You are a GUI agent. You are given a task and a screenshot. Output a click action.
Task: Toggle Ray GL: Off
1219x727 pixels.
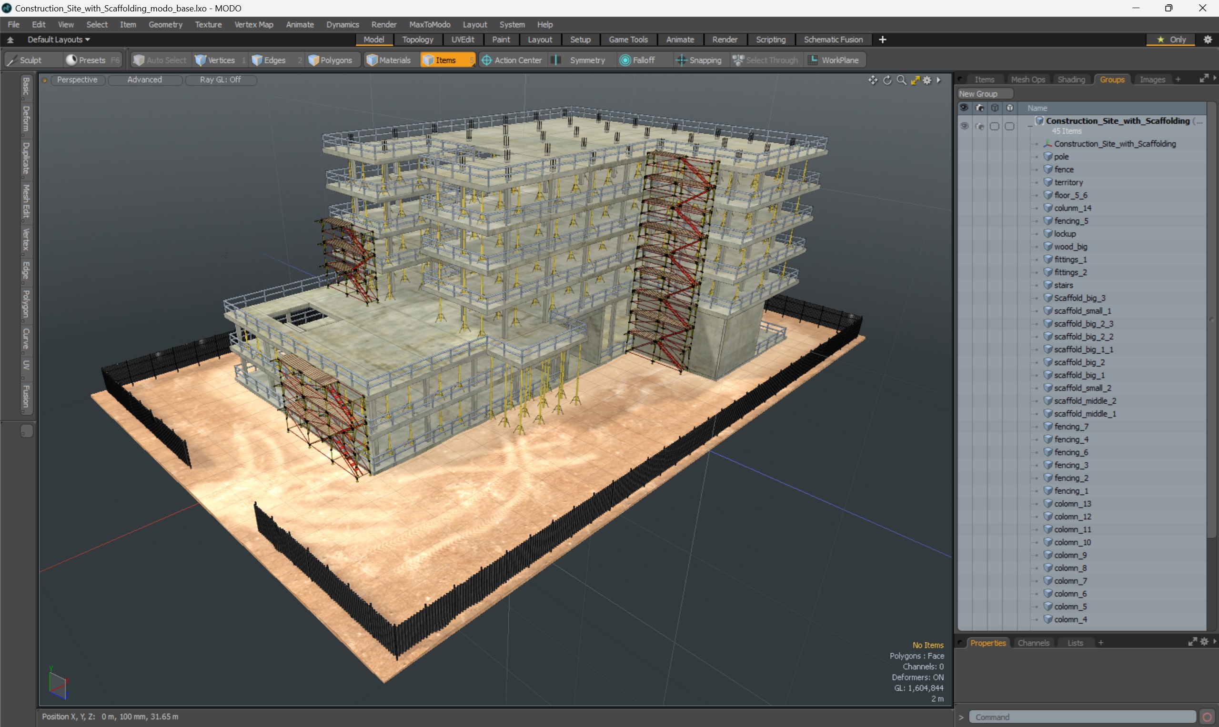[x=221, y=80]
